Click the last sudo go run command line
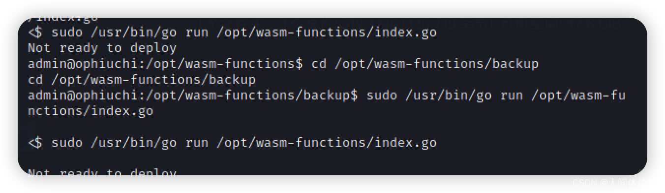 (x=232, y=143)
